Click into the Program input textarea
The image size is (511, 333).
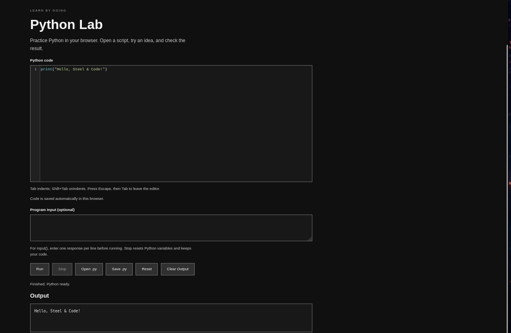(171, 228)
